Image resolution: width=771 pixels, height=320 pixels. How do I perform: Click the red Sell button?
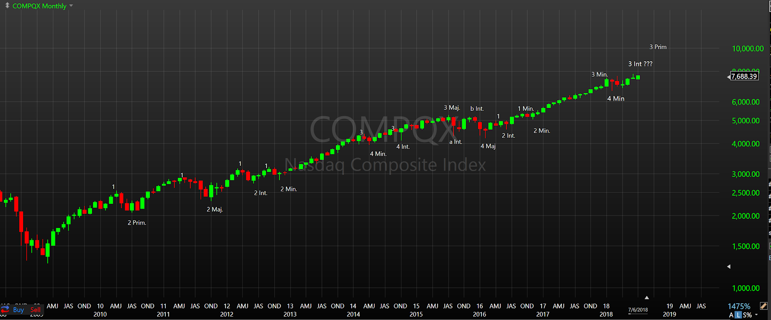coord(35,310)
